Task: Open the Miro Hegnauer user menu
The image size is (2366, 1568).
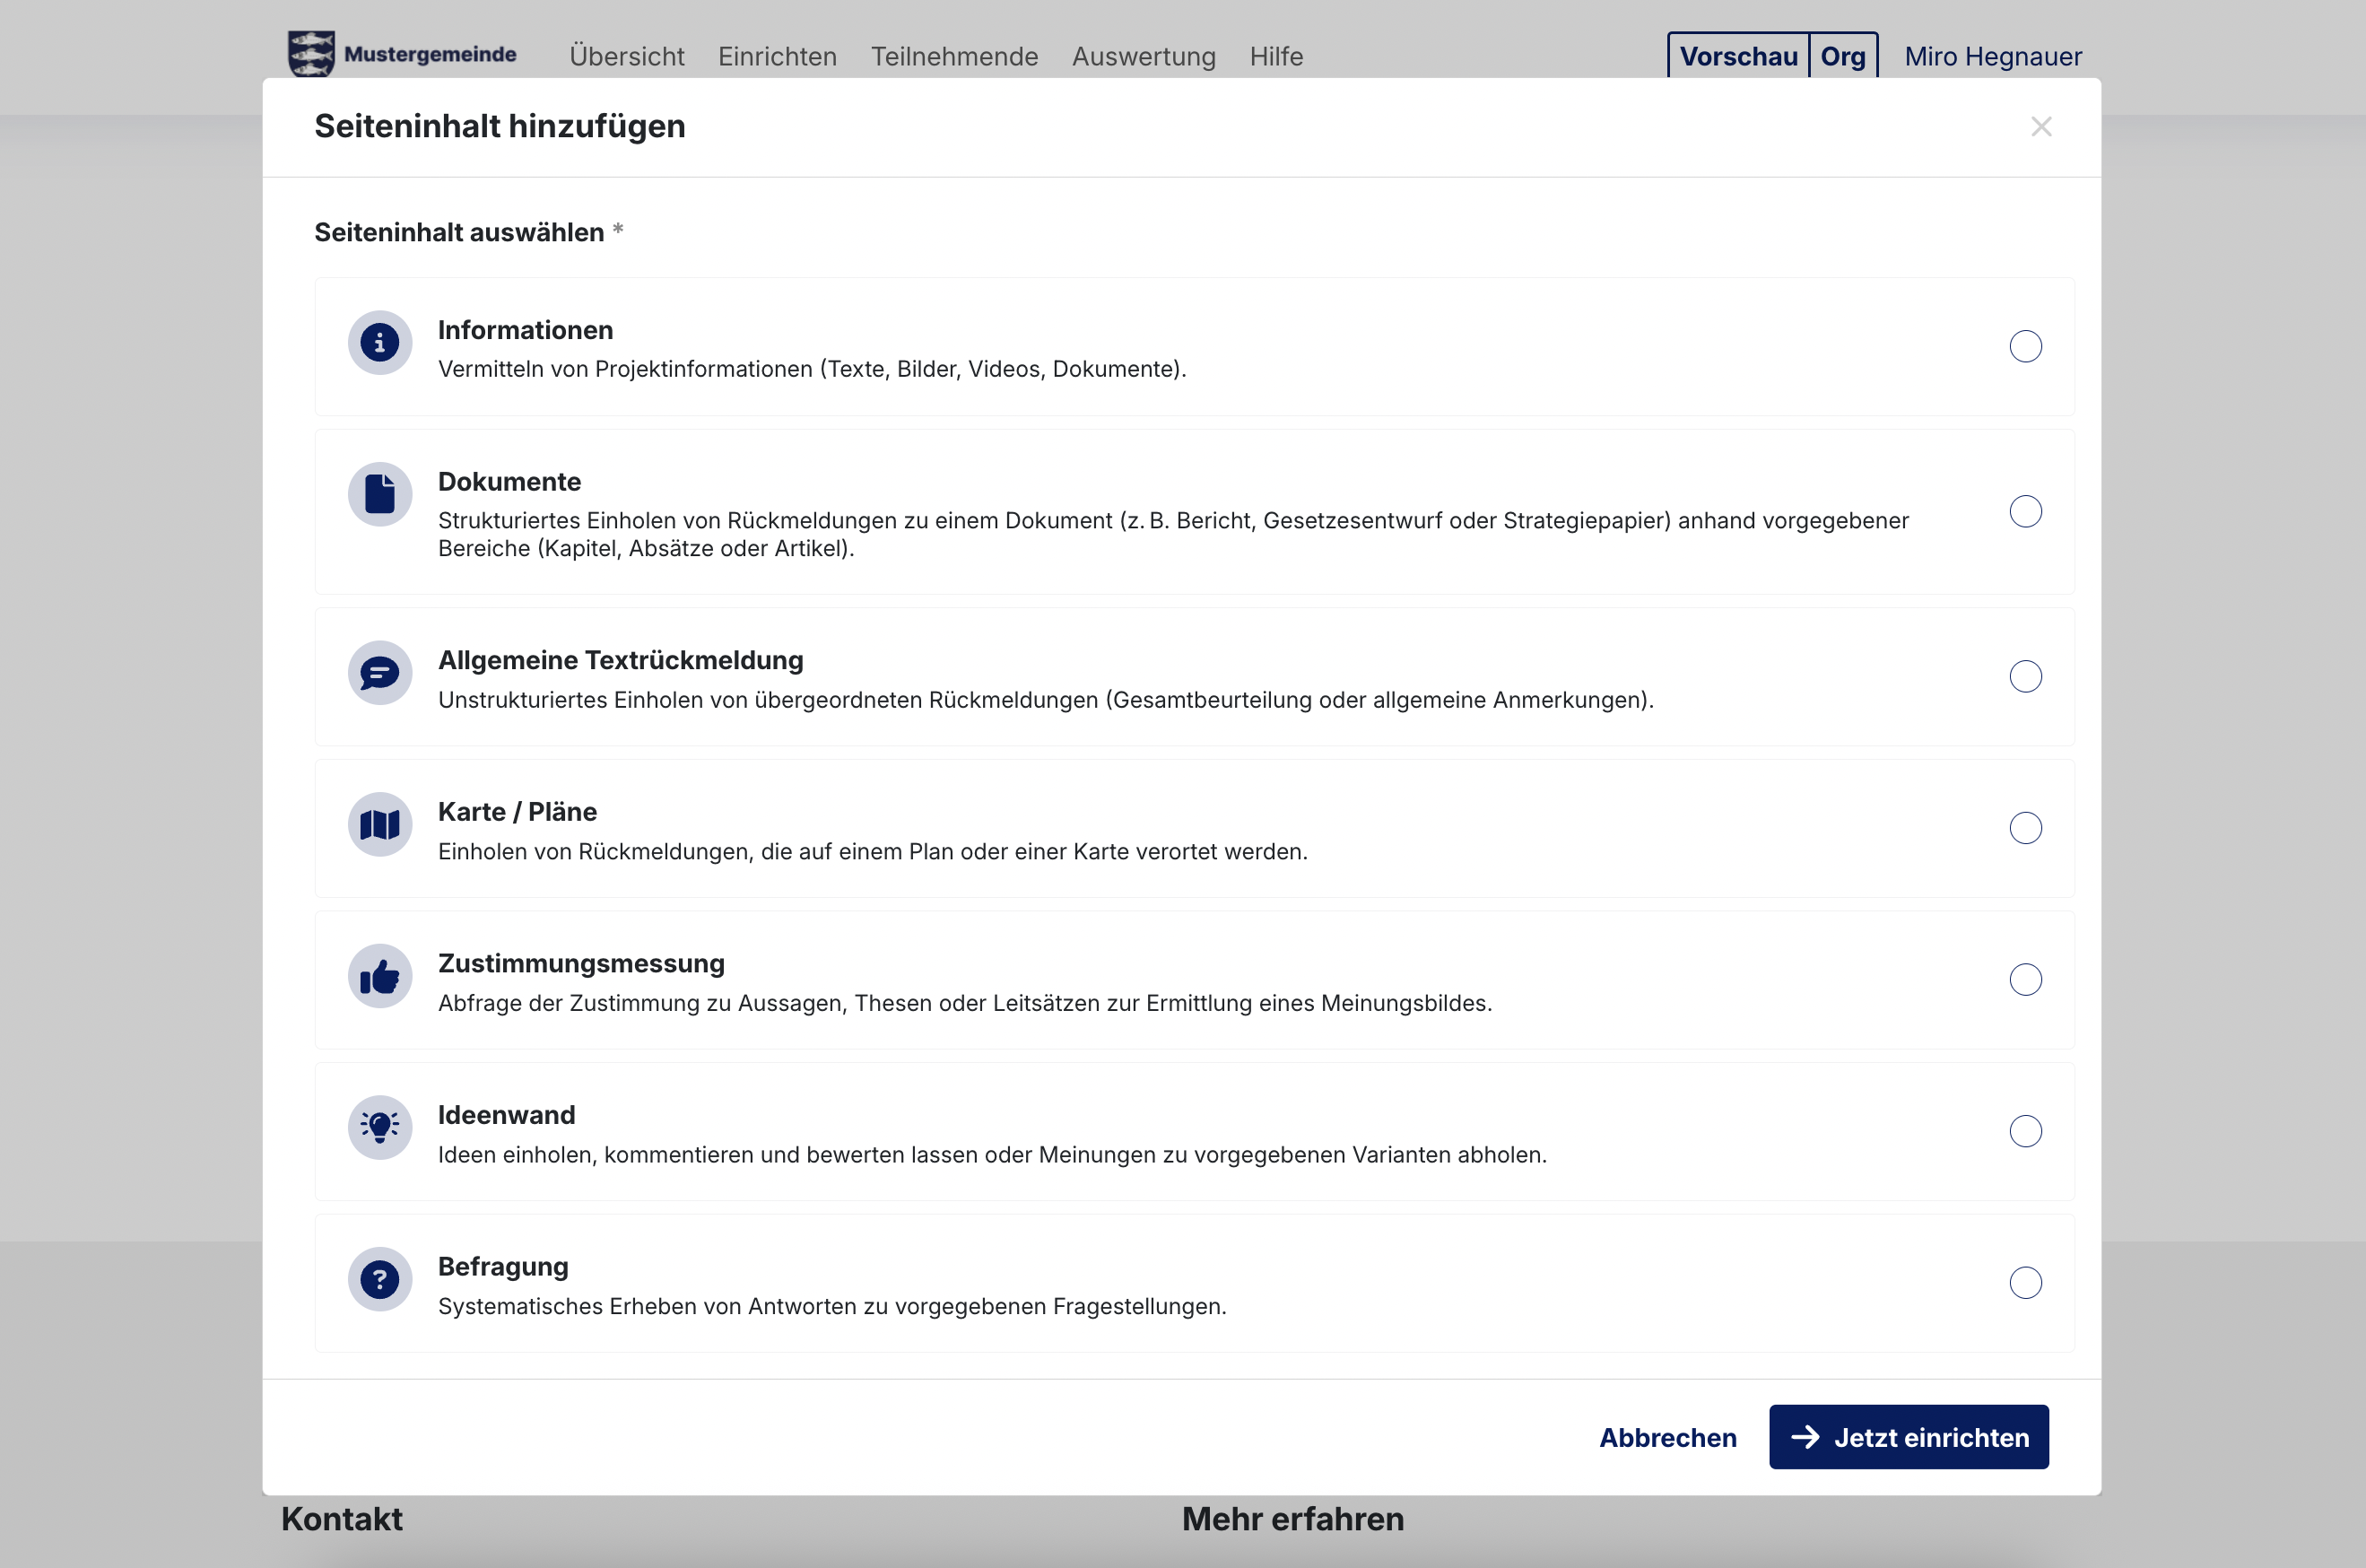Action: (1993, 56)
